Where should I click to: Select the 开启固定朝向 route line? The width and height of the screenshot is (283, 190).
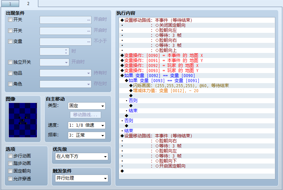coord(197,166)
